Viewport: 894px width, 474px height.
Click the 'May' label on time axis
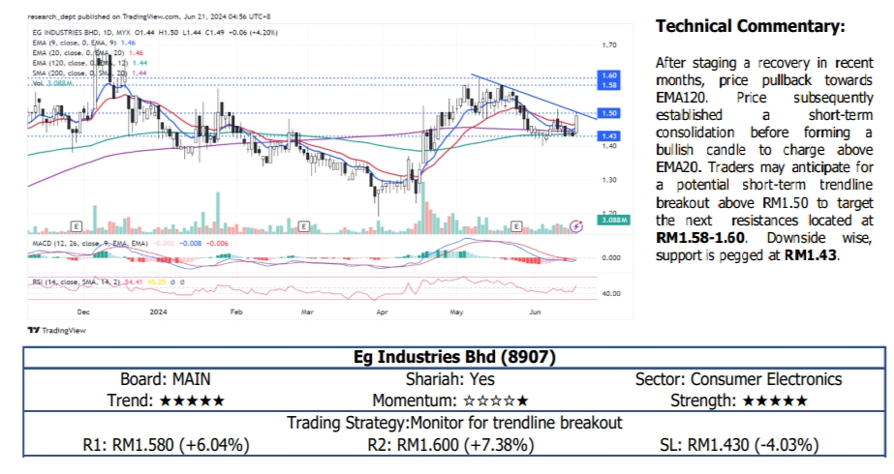(457, 313)
